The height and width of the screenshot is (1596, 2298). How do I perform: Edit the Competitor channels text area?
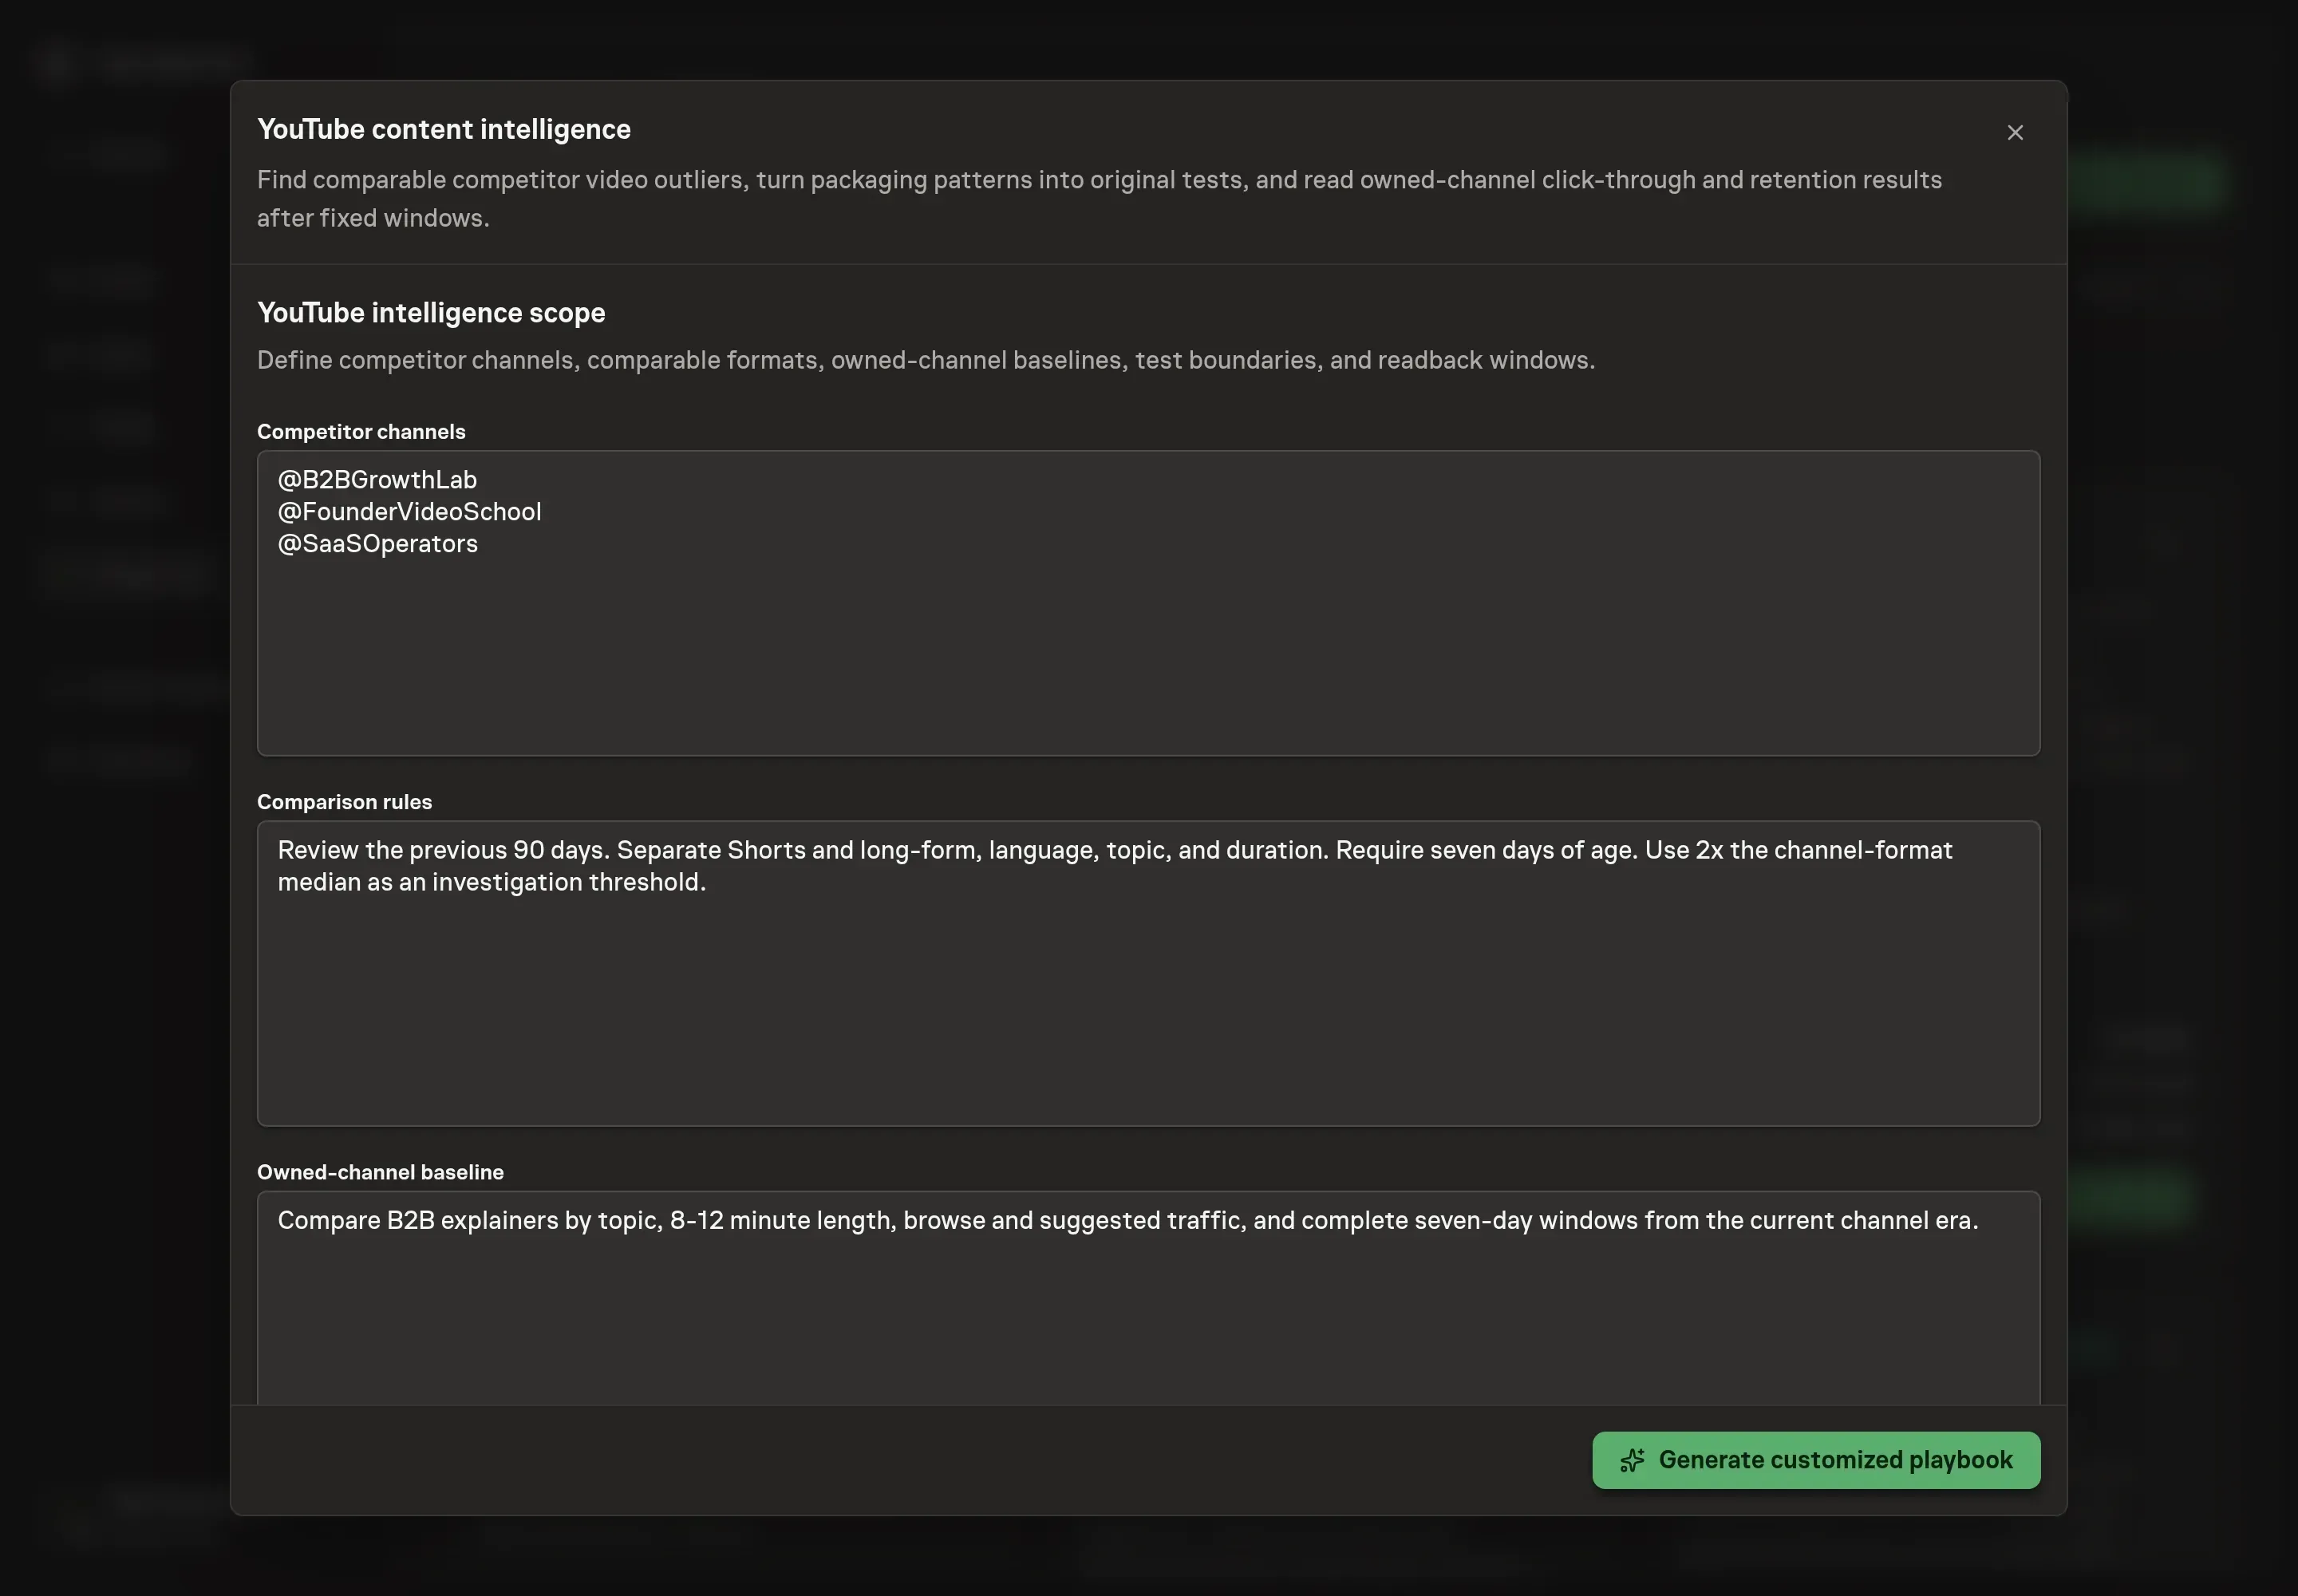1148,603
